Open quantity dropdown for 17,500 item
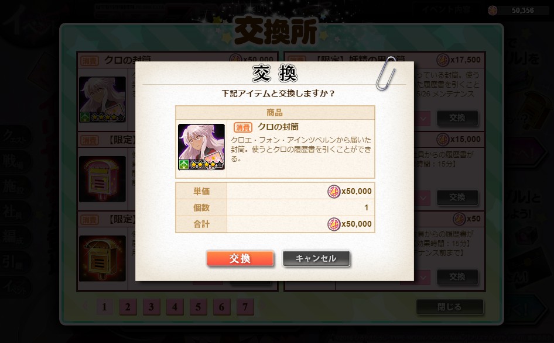 pyautogui.click(x=423, y=119)
